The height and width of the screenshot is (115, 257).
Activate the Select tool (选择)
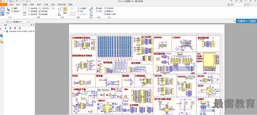coord(8,10)
